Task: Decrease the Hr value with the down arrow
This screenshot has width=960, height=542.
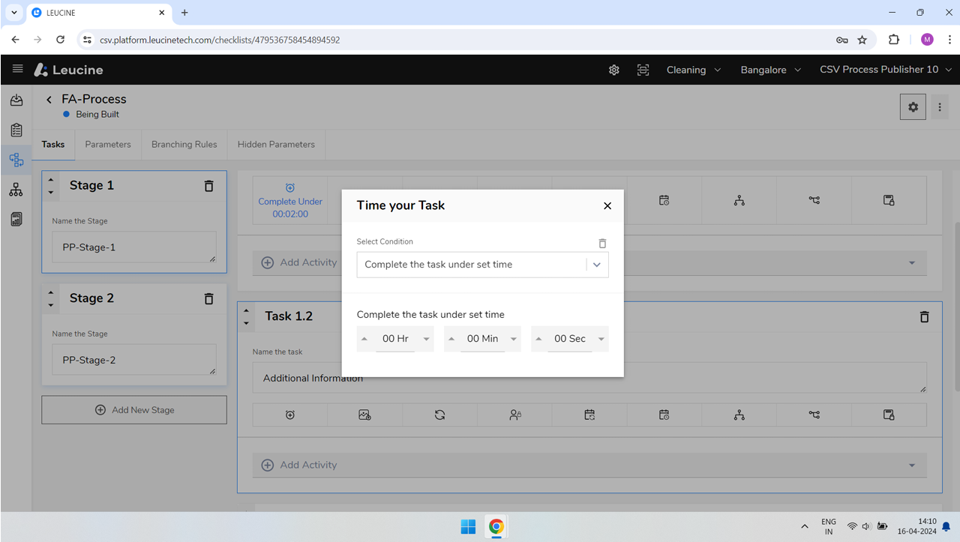Action: 427,339
